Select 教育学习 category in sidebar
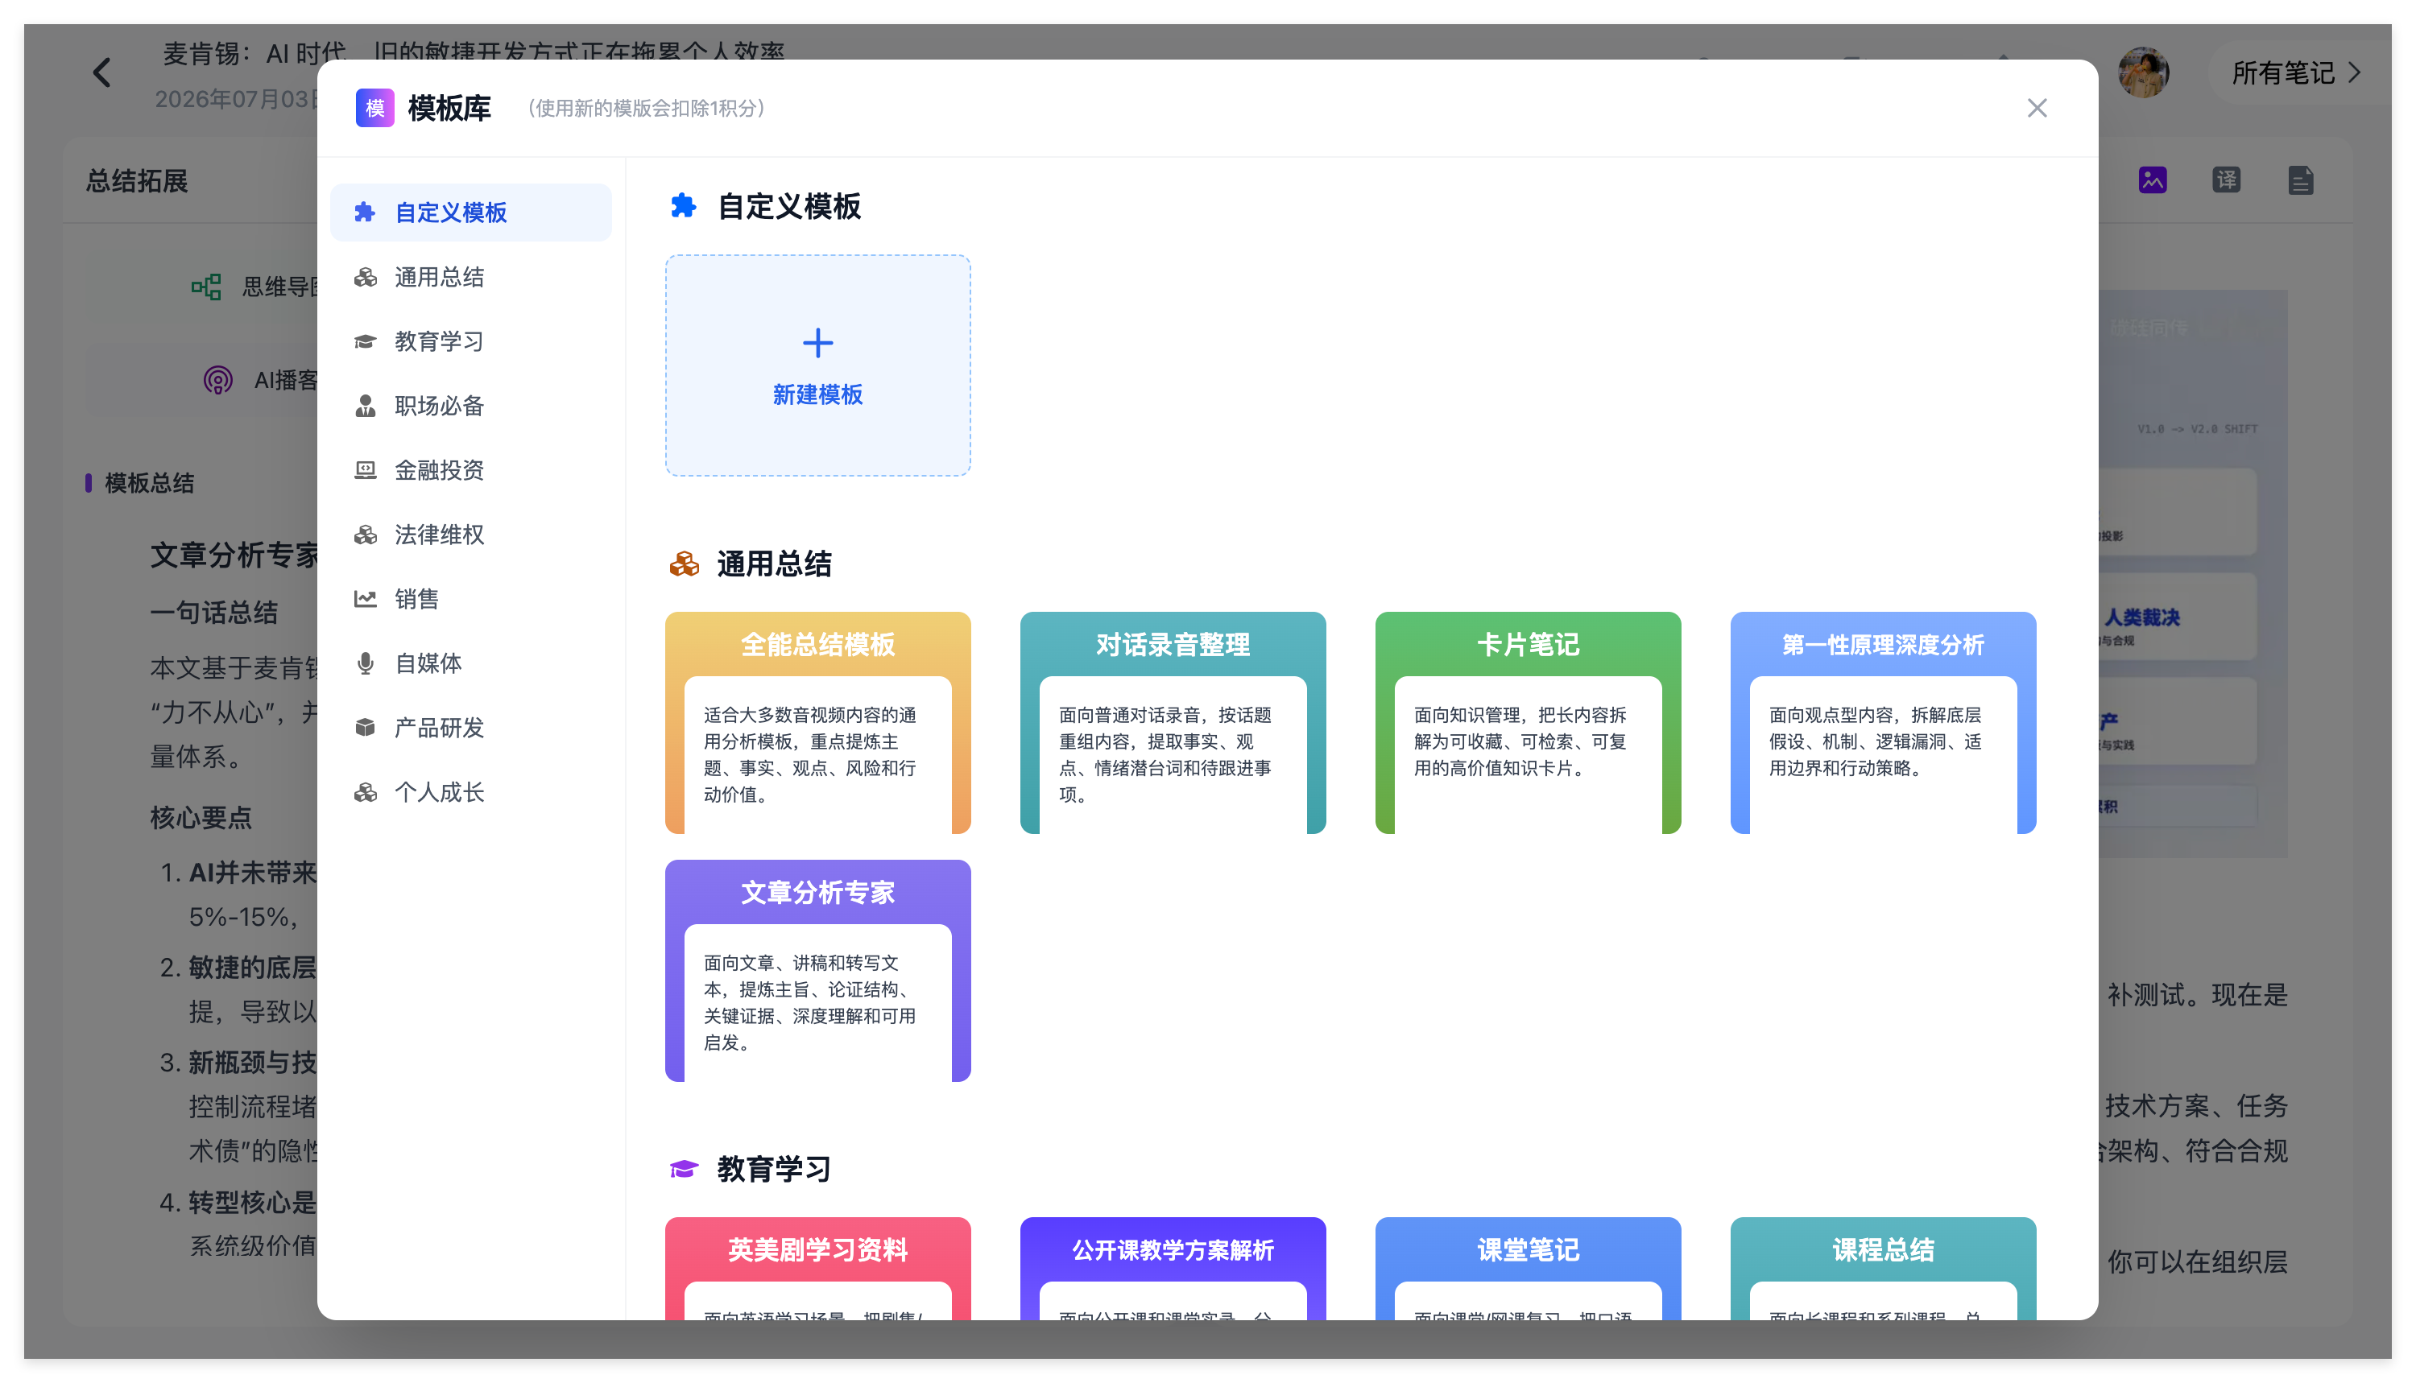2416x1383 pixels. (470, 341)
